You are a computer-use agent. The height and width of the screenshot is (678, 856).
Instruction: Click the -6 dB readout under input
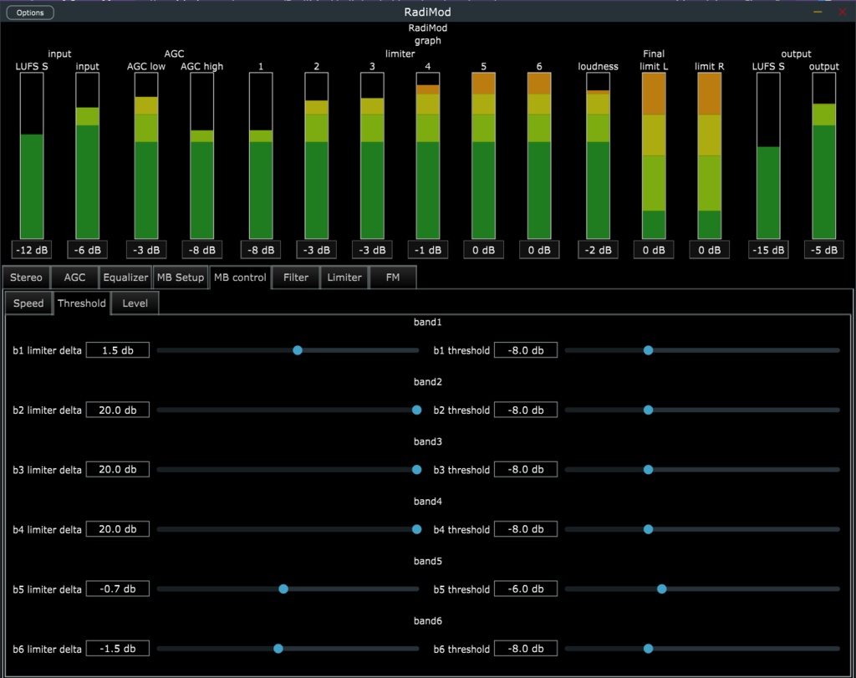[87, 250]
